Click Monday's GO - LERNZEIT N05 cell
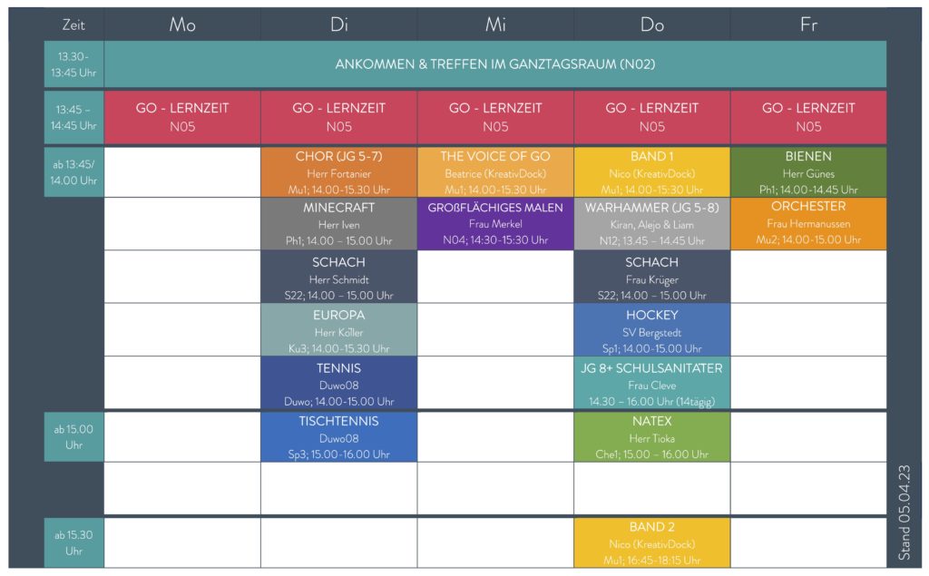This screenshot has height=576, width=929. pos(182,117)
